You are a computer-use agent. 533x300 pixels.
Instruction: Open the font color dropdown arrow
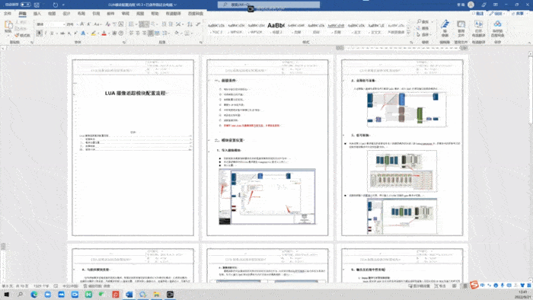tap(109, 33)
